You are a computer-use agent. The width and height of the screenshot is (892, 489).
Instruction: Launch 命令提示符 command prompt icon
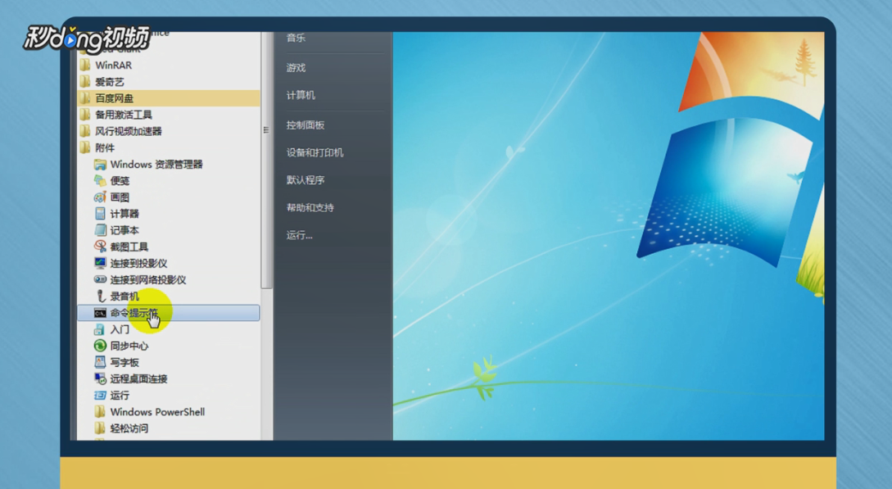click(x=100, y=313)
